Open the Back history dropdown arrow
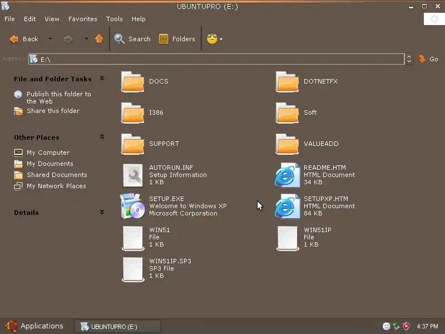The width and height of the screenshot is (445, 334). tap(50, 38)
